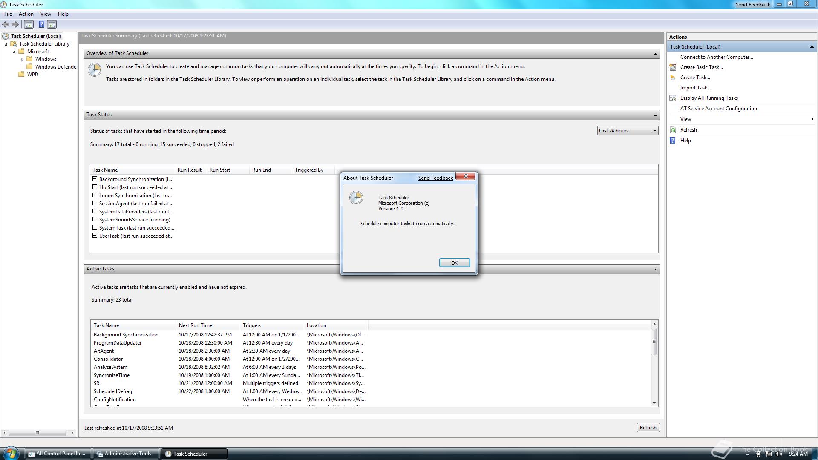Click Import Task action
Screen dimensions: 818x460
click(695, 88)
